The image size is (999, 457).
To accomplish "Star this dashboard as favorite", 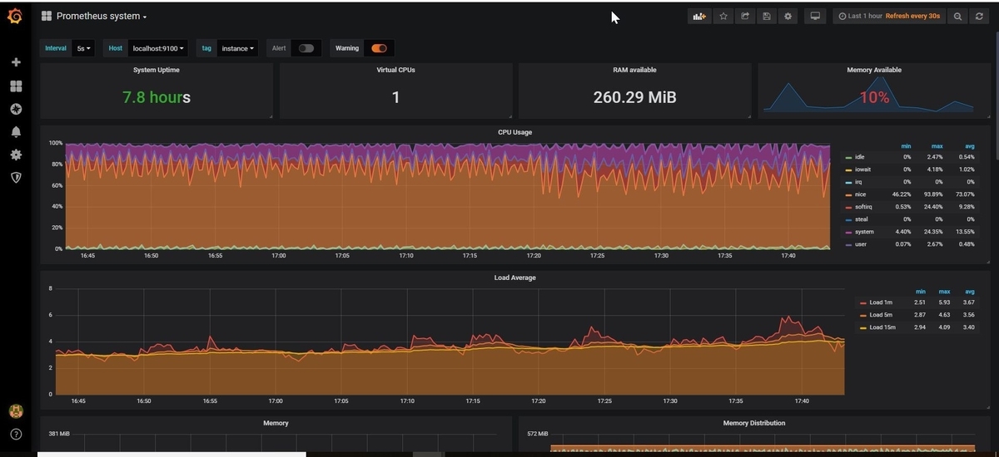I will click(x=723, y=16).
